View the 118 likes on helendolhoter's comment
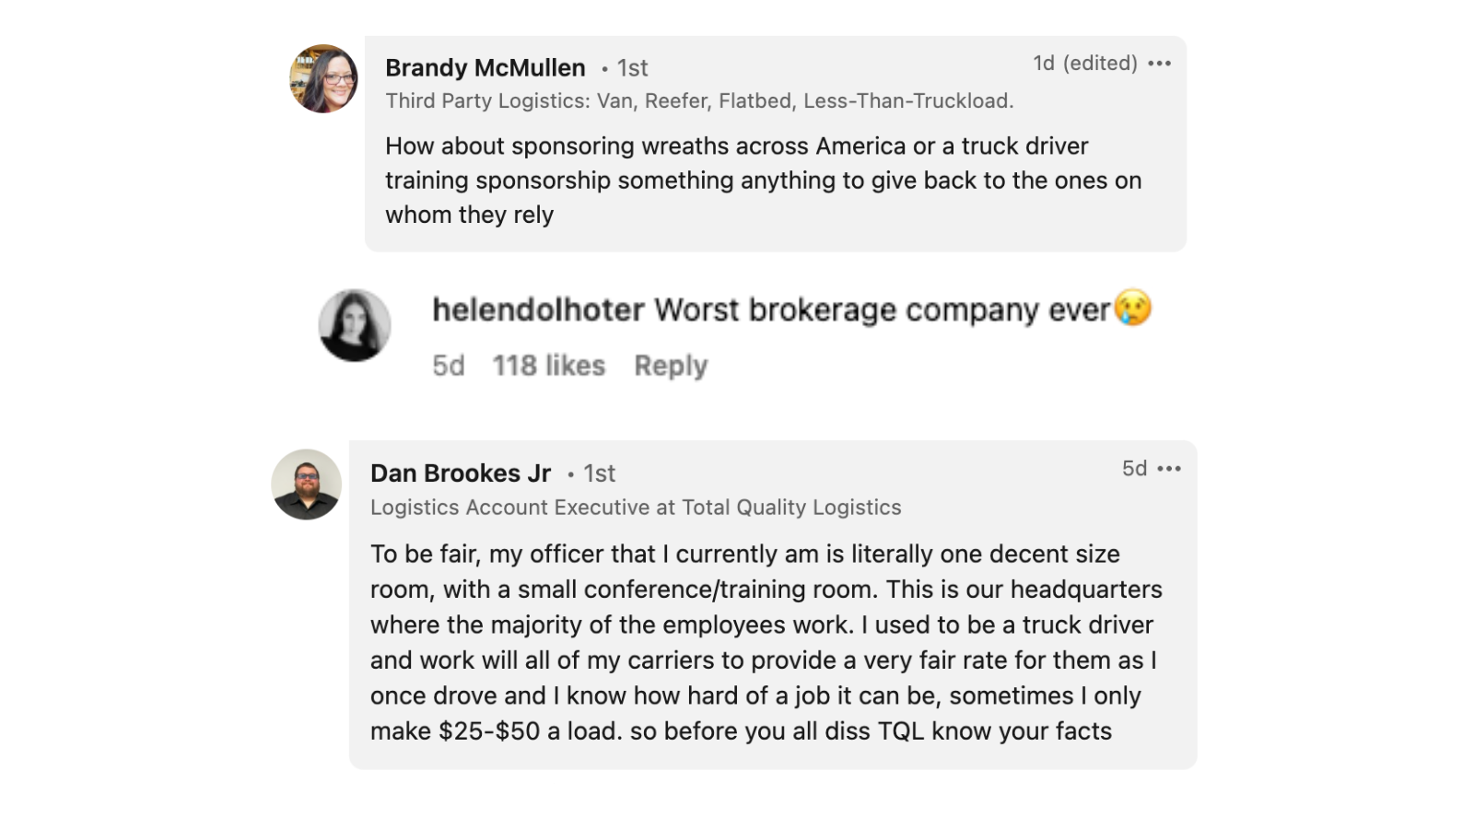Image resolution: width=1474 pixels, height=829 pixels. coord(548,366)
